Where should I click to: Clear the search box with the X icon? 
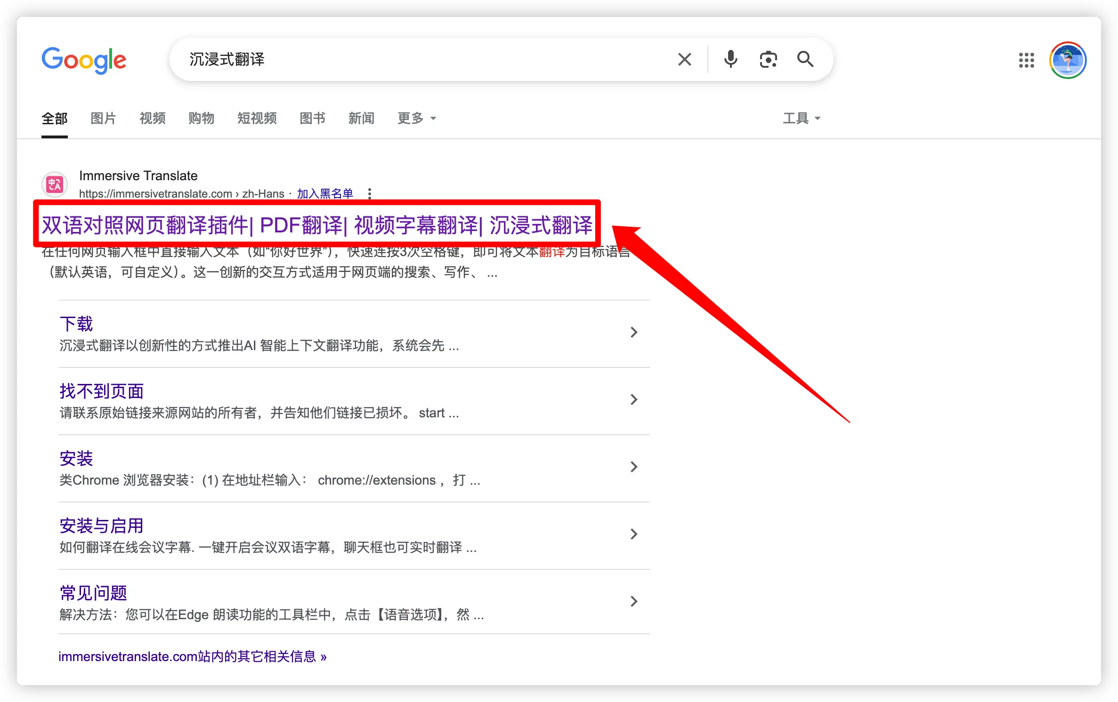684,60
